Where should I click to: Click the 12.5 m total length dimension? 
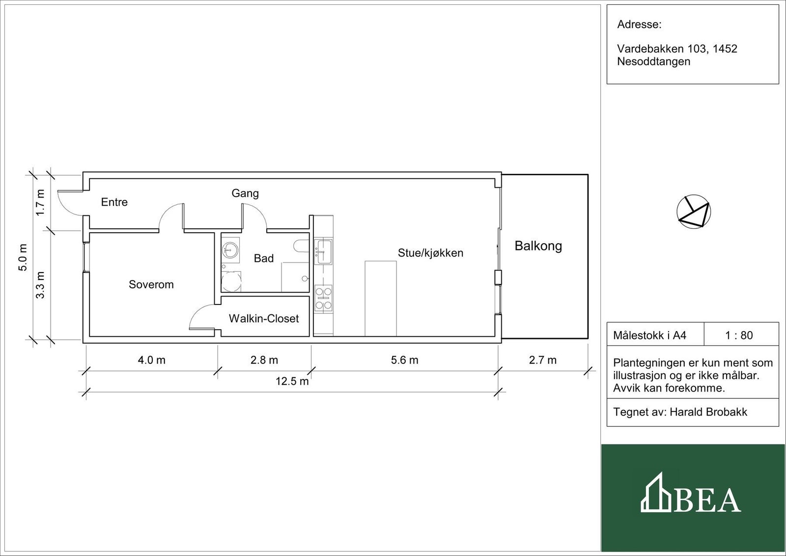(292, 381)
